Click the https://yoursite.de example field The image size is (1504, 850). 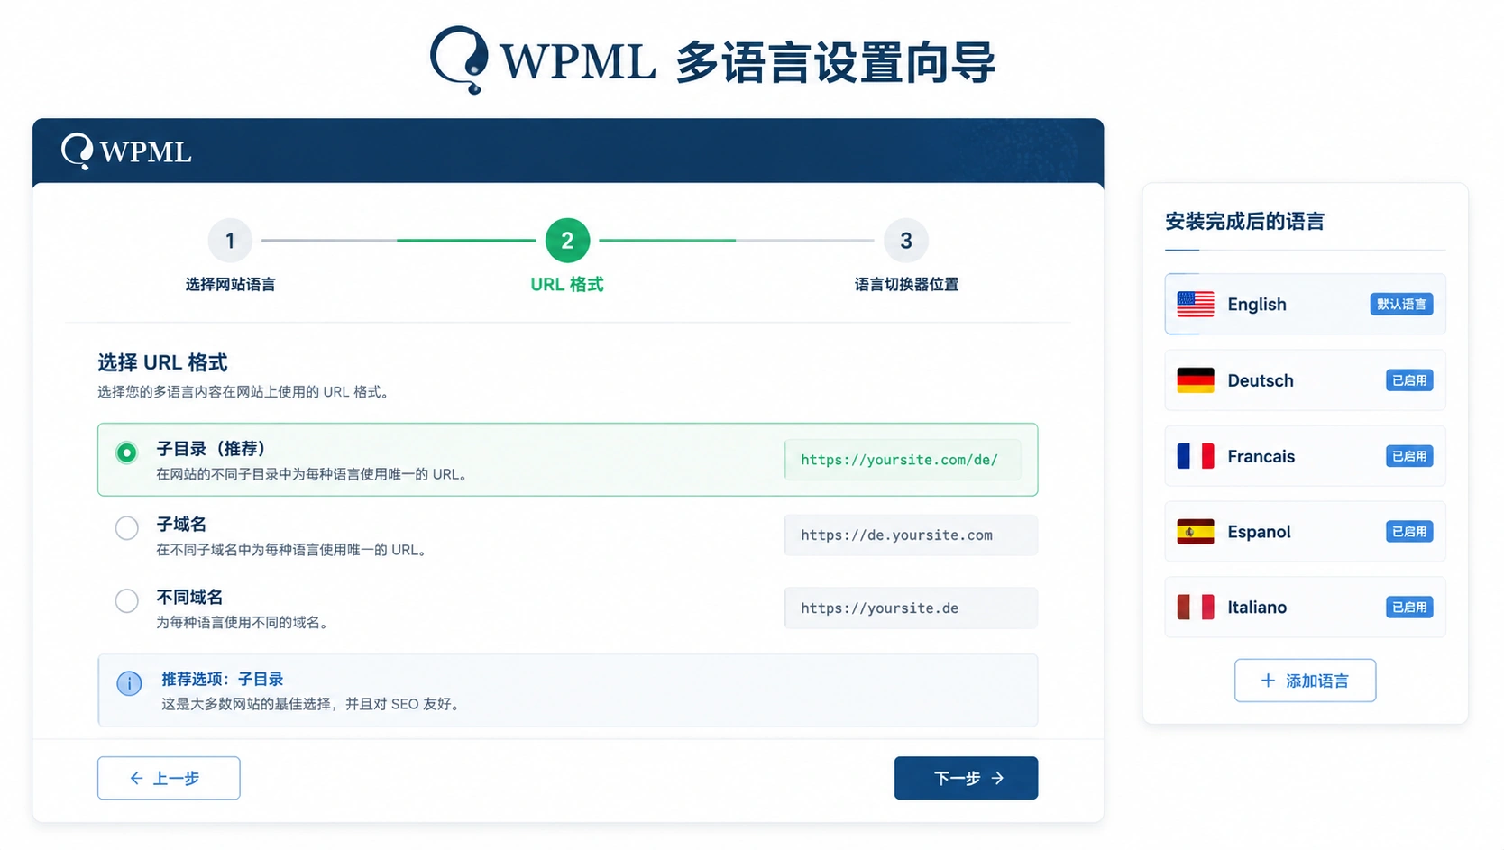(x=911, y=608)
